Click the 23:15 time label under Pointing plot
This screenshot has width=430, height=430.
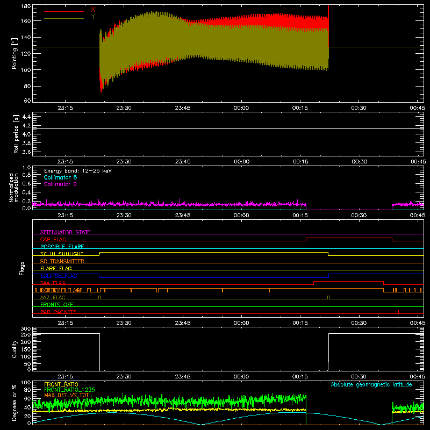click(65, 108)
